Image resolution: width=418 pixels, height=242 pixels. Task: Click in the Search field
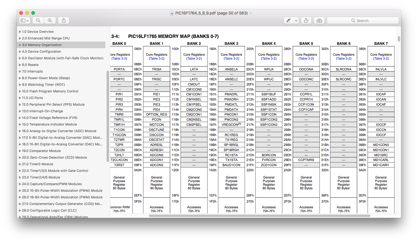[x=363, y=20]
